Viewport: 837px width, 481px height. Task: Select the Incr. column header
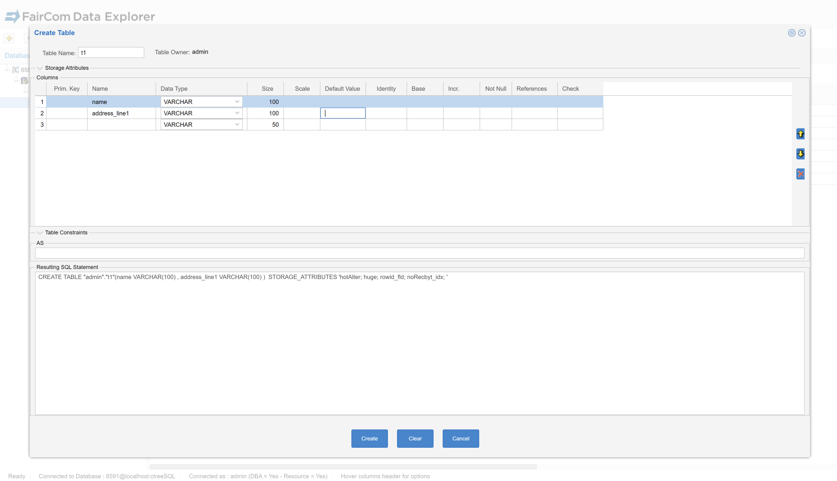click(461, 89)
